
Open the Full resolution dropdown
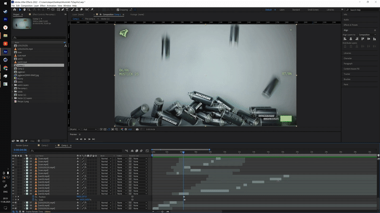tap(90, 129)
